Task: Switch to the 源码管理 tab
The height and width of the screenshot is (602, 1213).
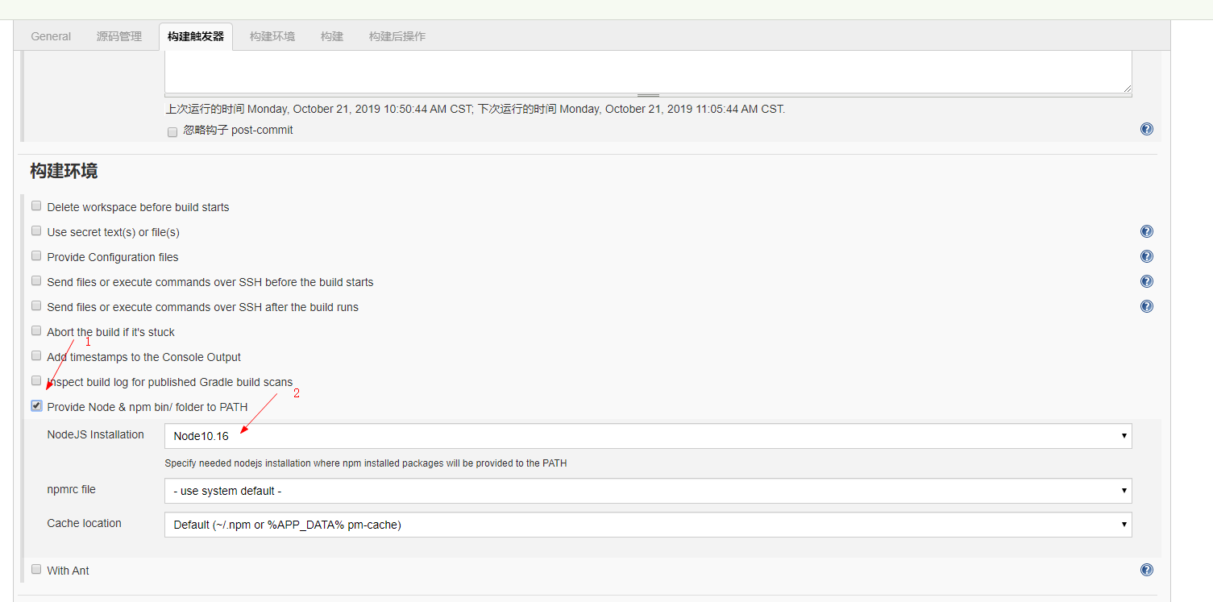Action: pos(119,36)
